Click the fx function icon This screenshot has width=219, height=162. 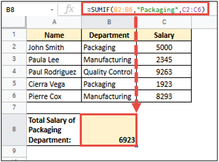(69, 9)
